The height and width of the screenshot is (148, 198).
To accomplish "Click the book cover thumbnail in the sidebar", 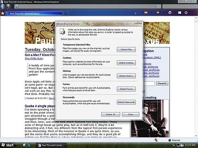I will (x=150, y=118).
